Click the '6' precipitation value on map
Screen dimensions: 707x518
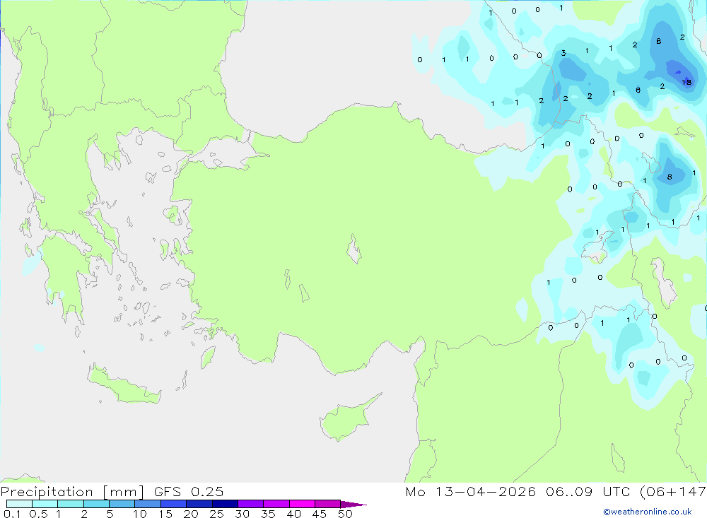tap(638, 90)
